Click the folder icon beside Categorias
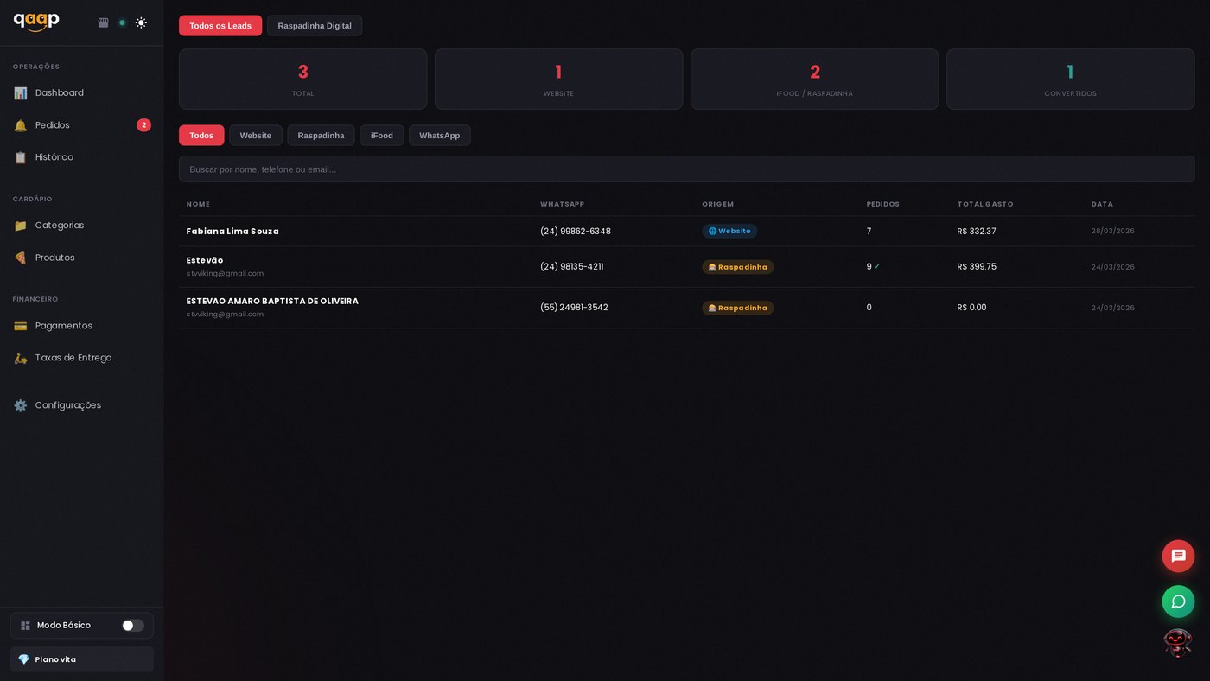1210x681 pixels. (20, 226)
